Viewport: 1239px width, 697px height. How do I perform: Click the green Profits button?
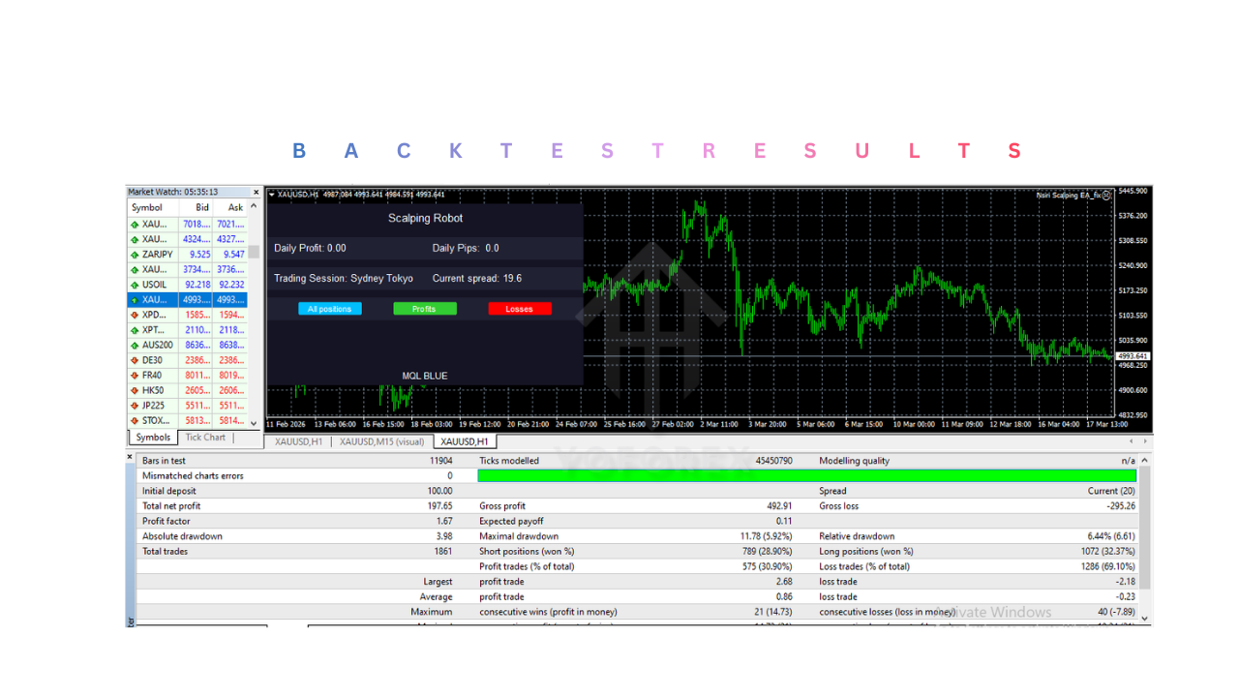424,308
